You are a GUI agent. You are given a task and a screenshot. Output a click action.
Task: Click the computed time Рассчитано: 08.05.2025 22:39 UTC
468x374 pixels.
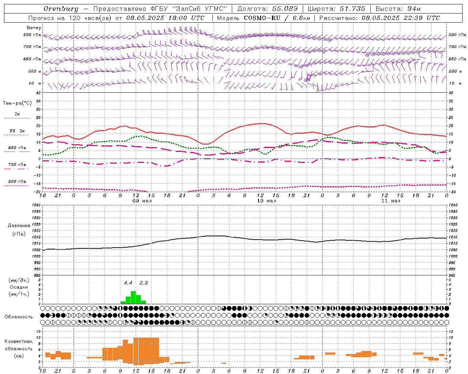(x=380, y=18)
